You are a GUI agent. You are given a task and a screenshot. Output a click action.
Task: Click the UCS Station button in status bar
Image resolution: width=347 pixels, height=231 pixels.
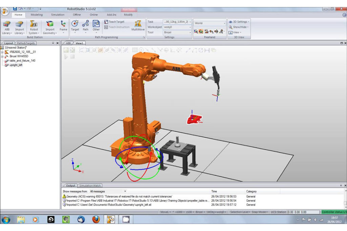tap(279, 212)
